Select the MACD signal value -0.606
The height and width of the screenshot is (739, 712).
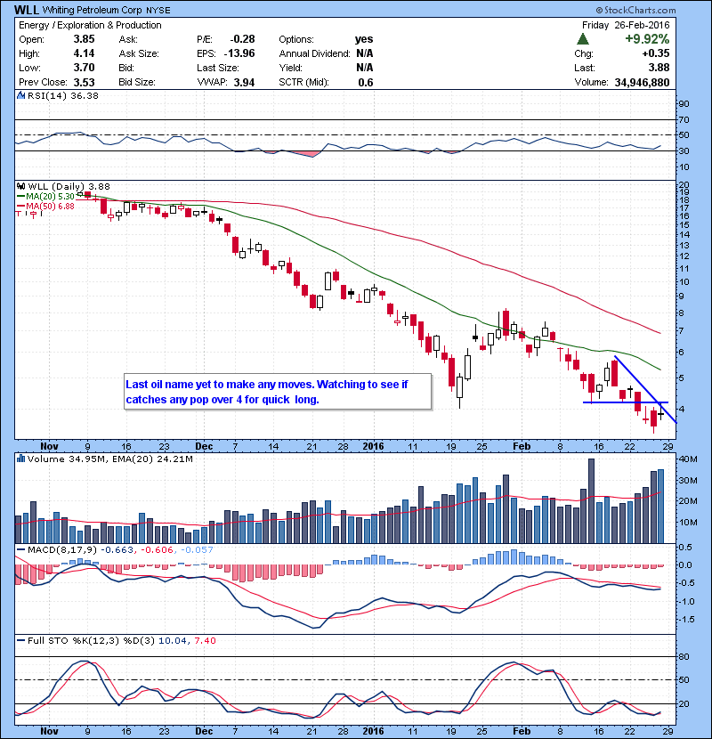click(x=157, y=549)
